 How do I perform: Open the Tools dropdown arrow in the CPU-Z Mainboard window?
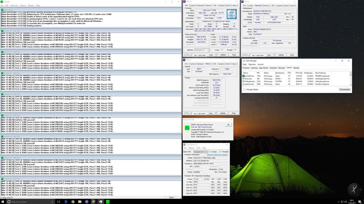tap(274, 55)
